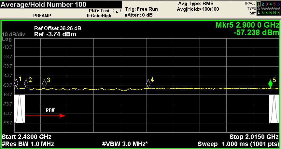Viewport: 281px width, 149px height.
Task: Click #Res BW 1.0 MHz setting
Action: click(x=28, y=144)
